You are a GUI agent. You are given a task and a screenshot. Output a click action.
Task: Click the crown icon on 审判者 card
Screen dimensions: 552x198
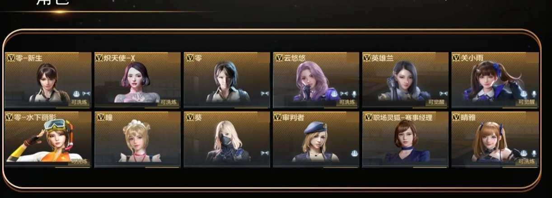click(x=354, y=153)
